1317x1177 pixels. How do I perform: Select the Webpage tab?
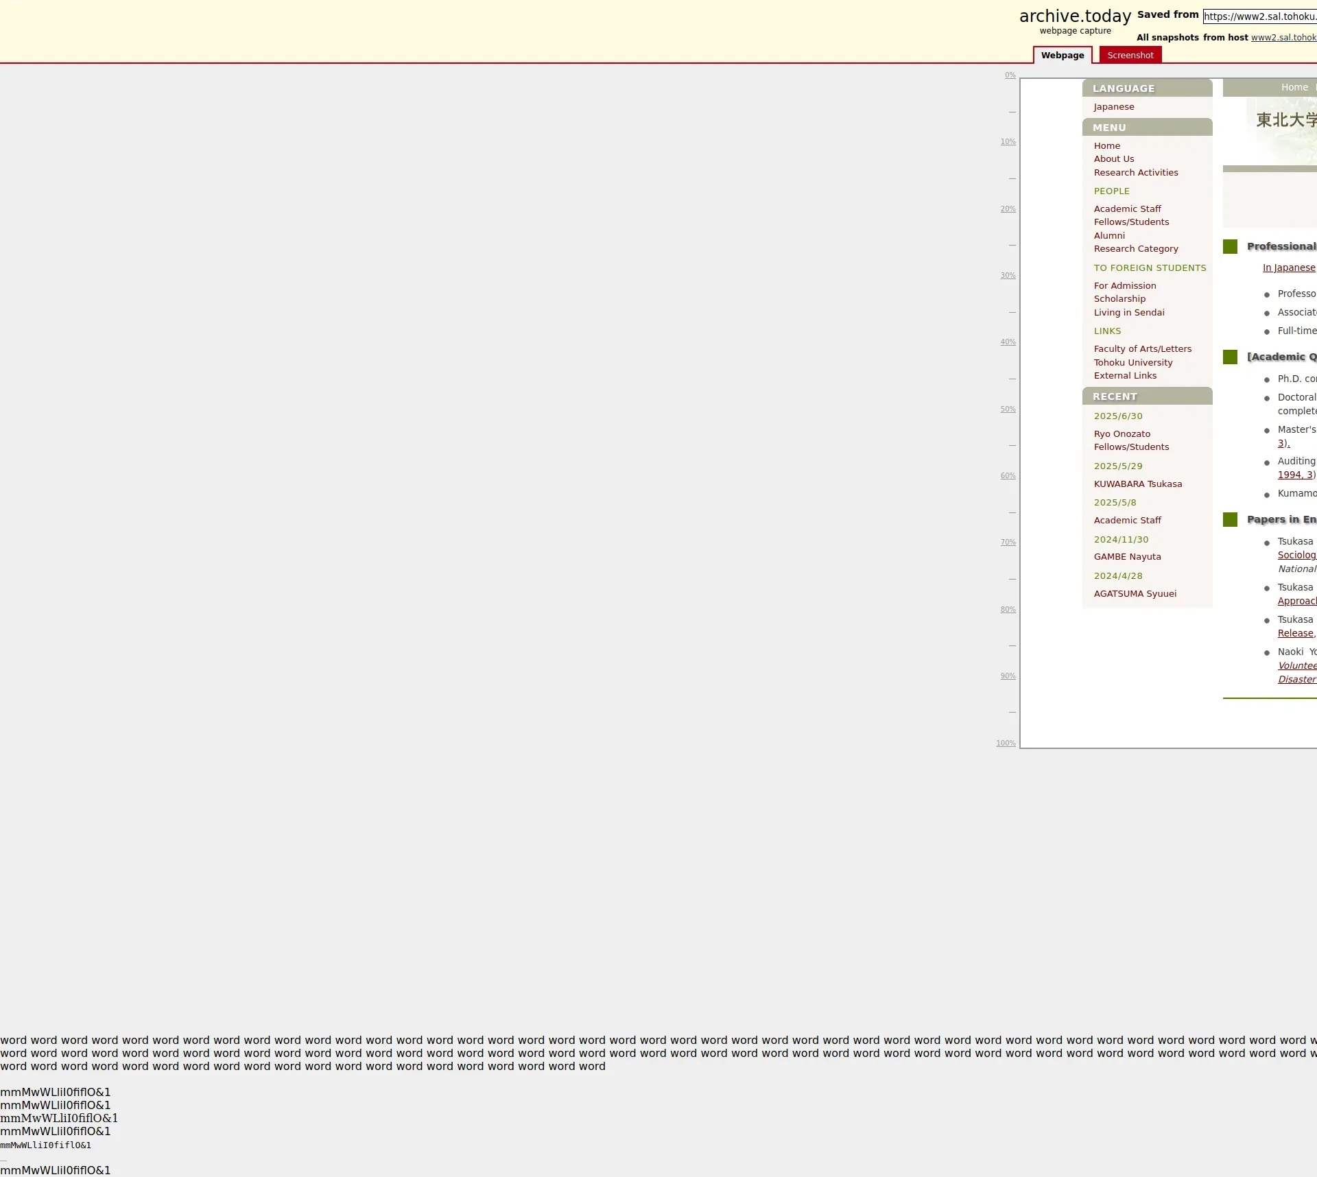(1062, 56)
